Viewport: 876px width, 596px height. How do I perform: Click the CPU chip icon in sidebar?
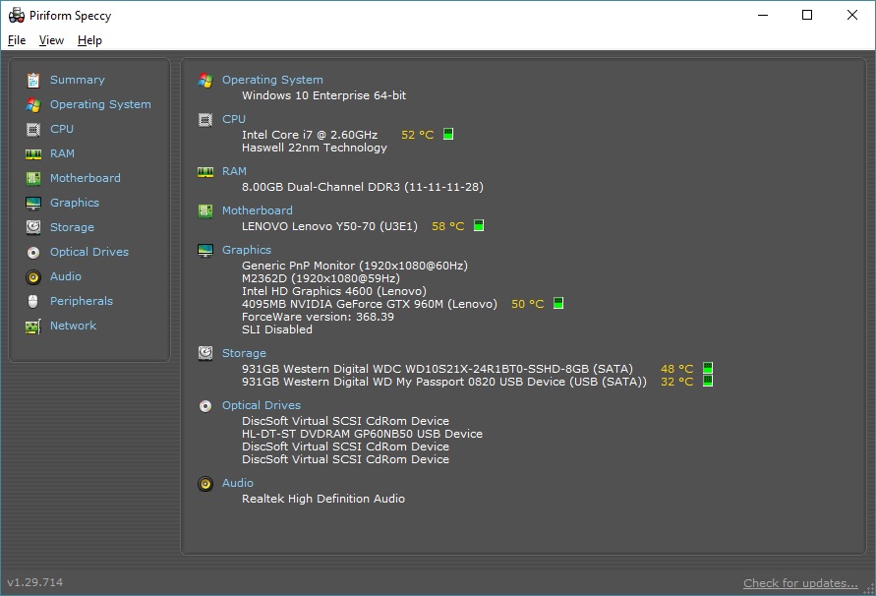[33, 130]
